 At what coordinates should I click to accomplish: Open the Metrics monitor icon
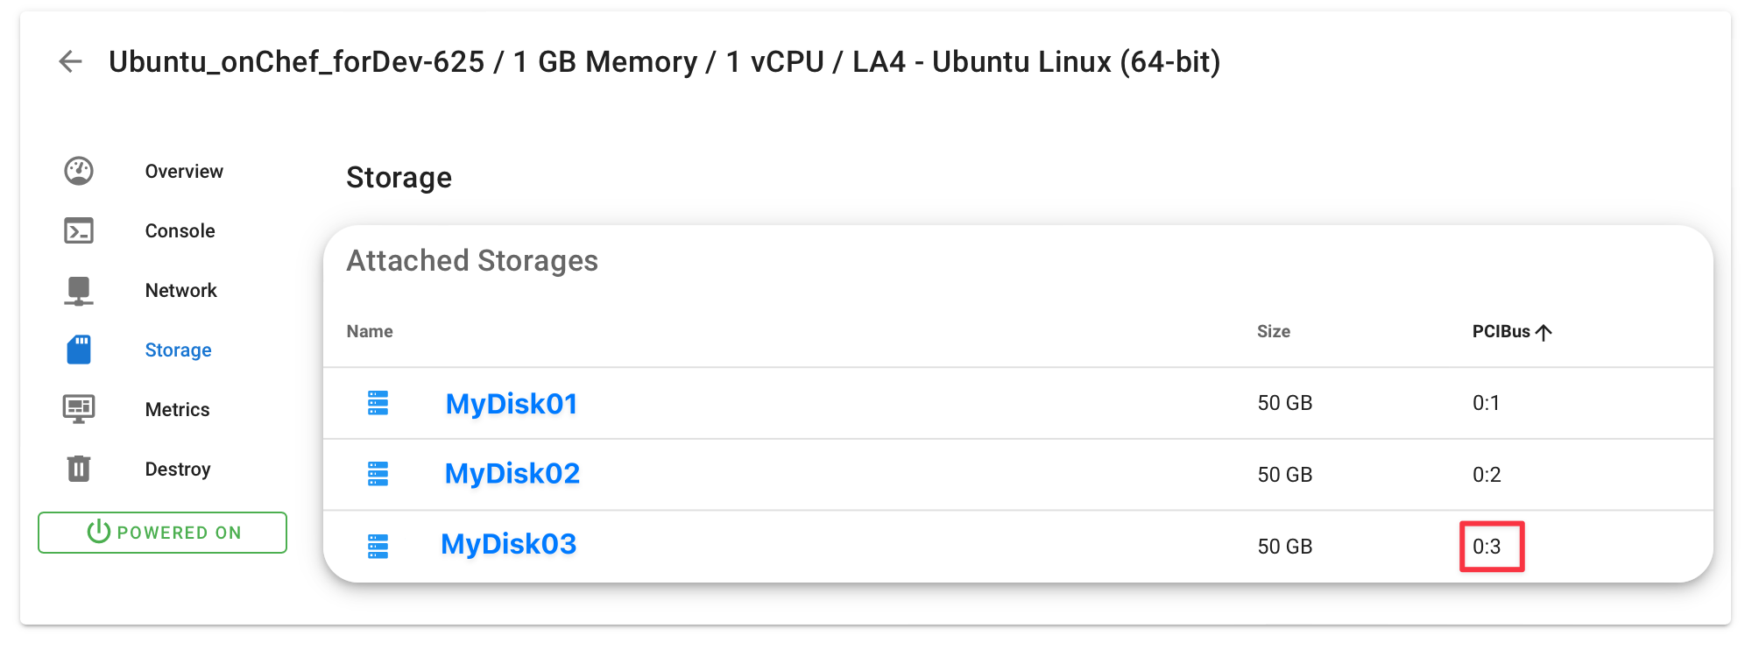click(x=79, y=409)
